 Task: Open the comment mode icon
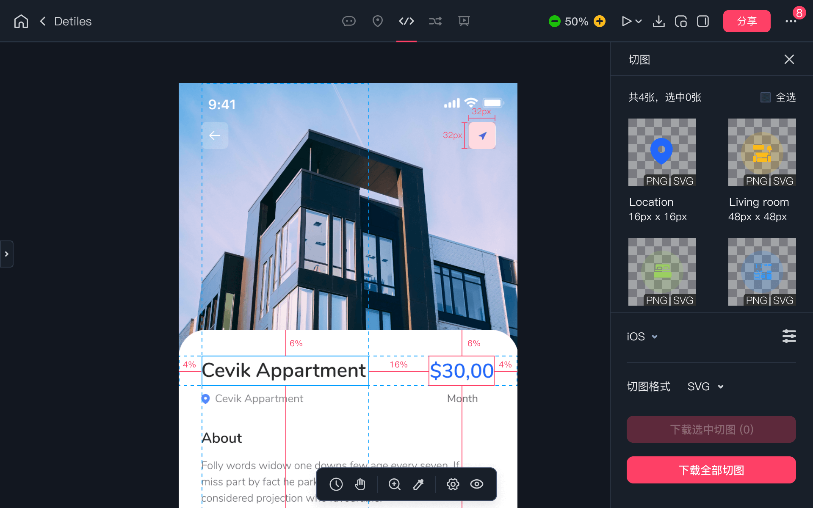coord(349,21)
